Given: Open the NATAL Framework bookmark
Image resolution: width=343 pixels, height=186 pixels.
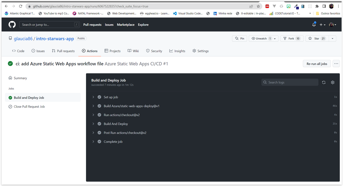Looking at the screenshot, I should (x=88, y=13).
